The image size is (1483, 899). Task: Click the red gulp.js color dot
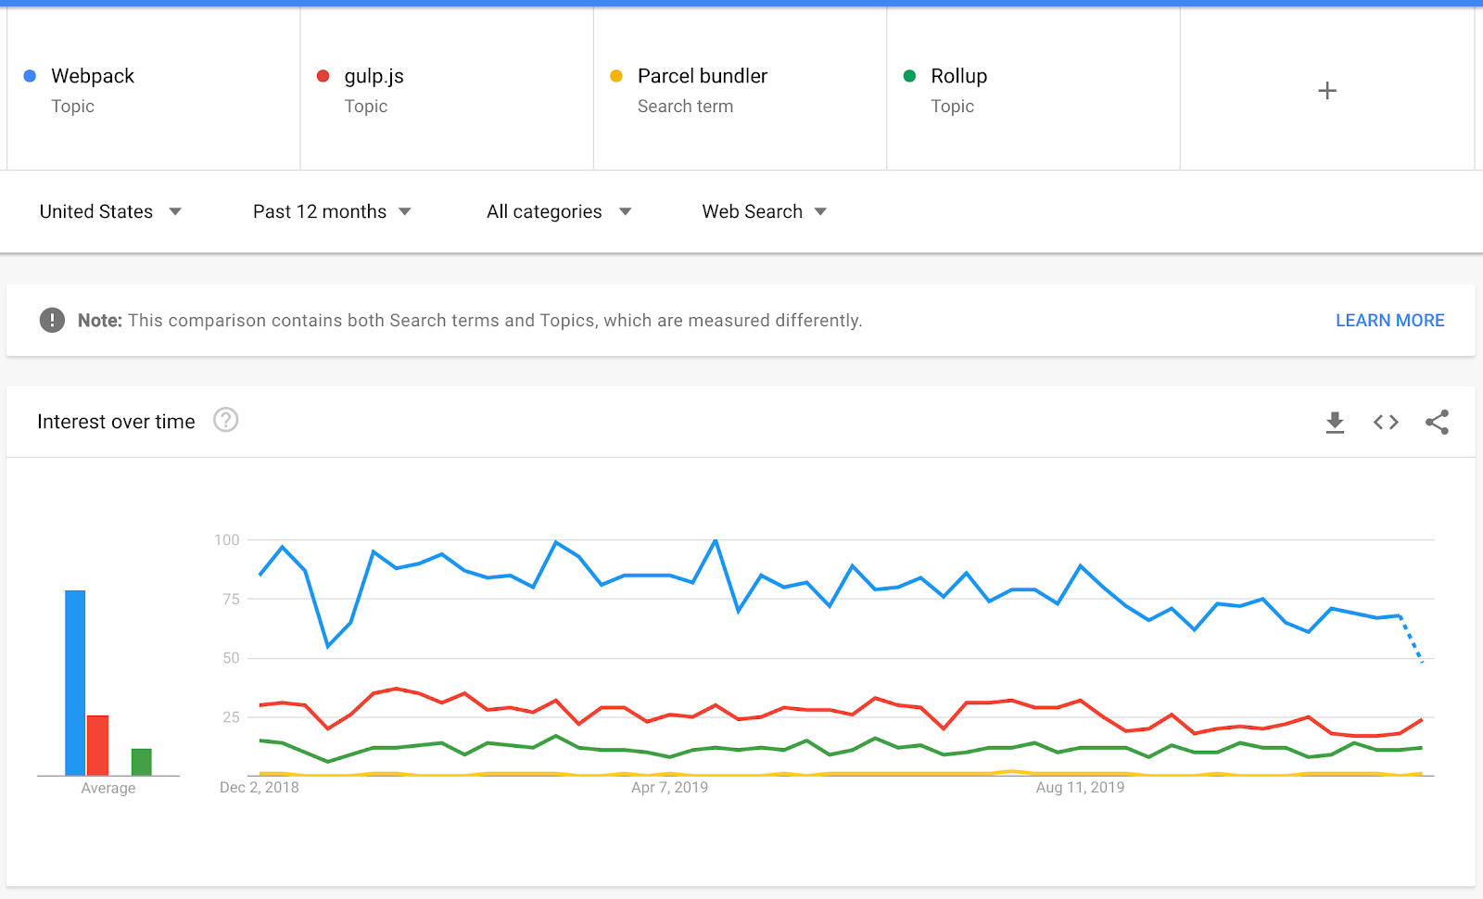[322, 75]
